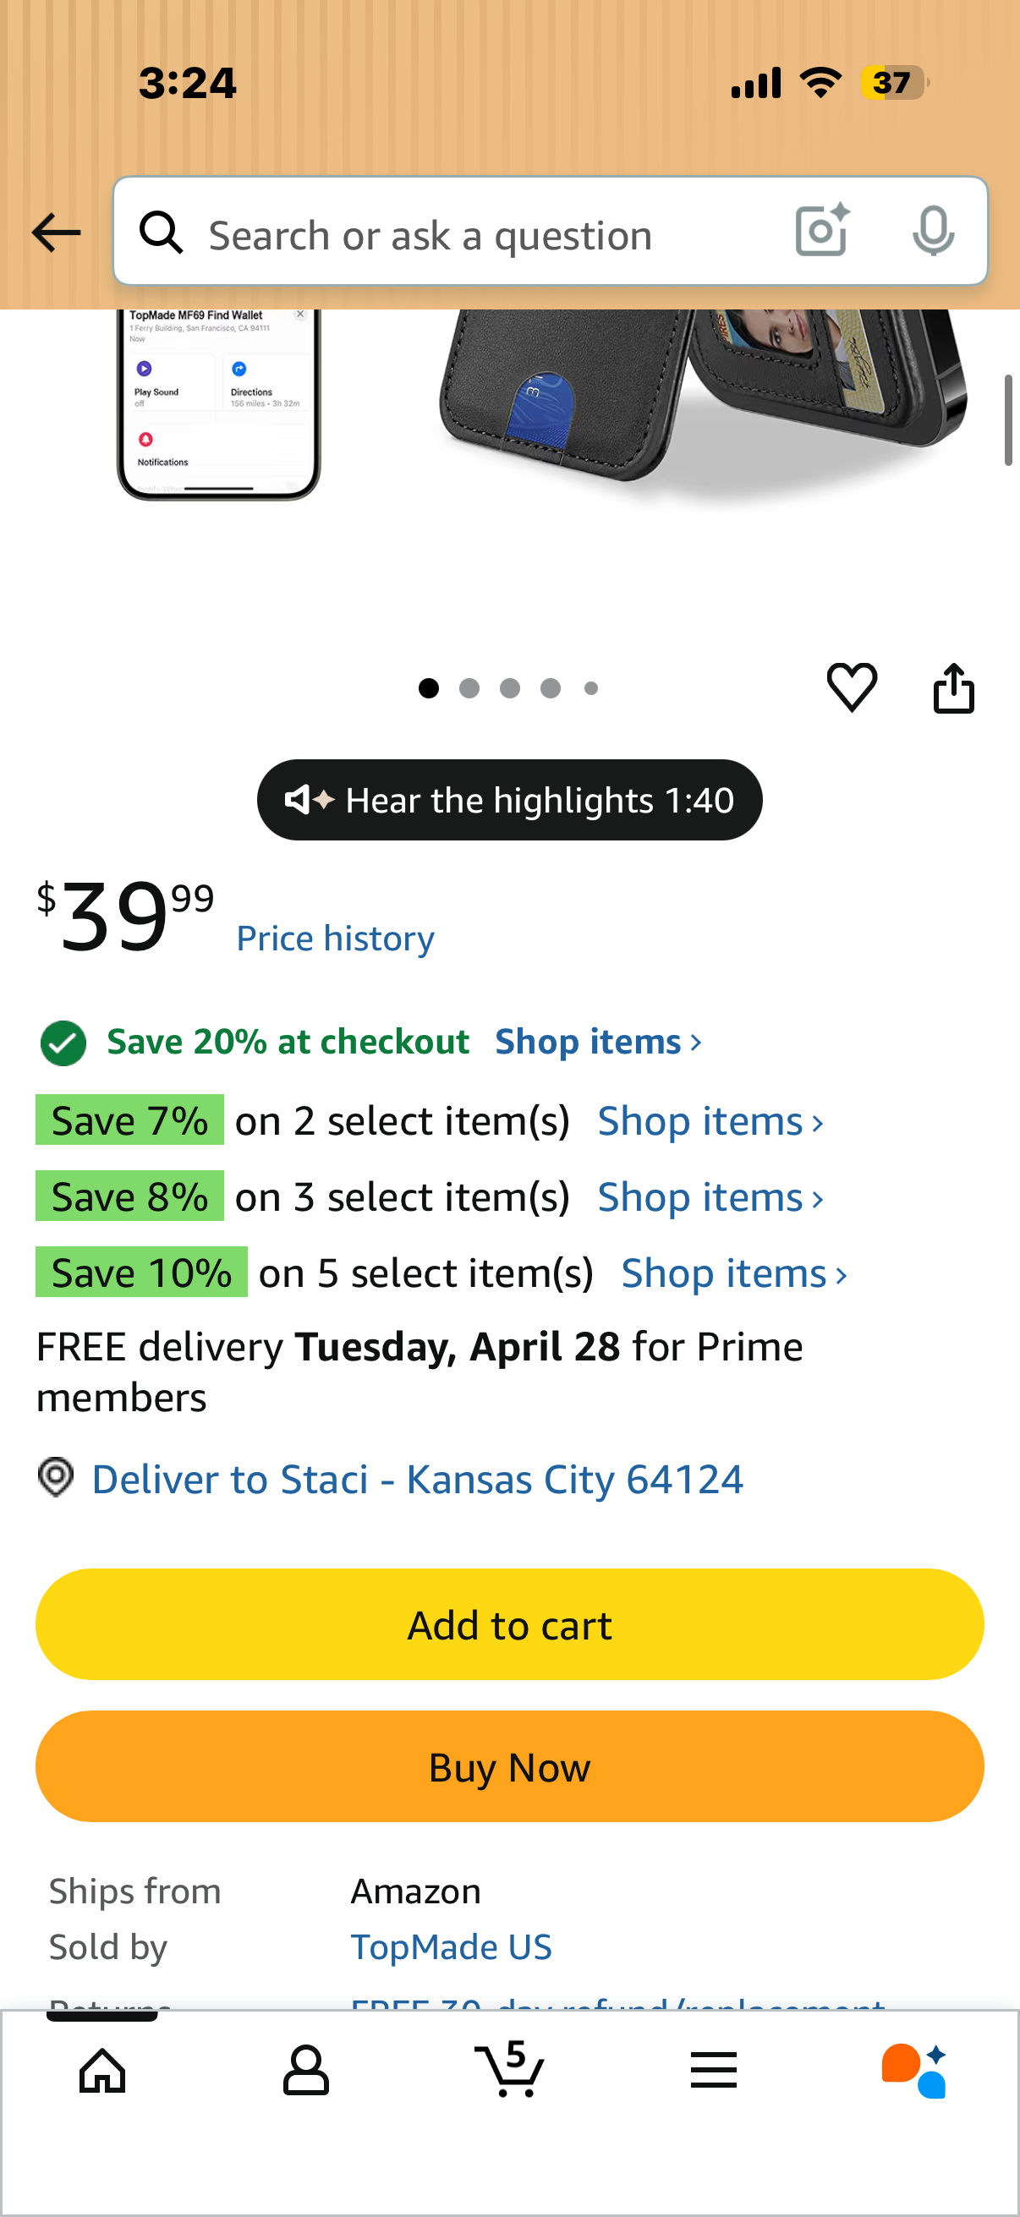
Task: Change Deliver to Staci Kansas City address
Action: (x=417, y=1479)
